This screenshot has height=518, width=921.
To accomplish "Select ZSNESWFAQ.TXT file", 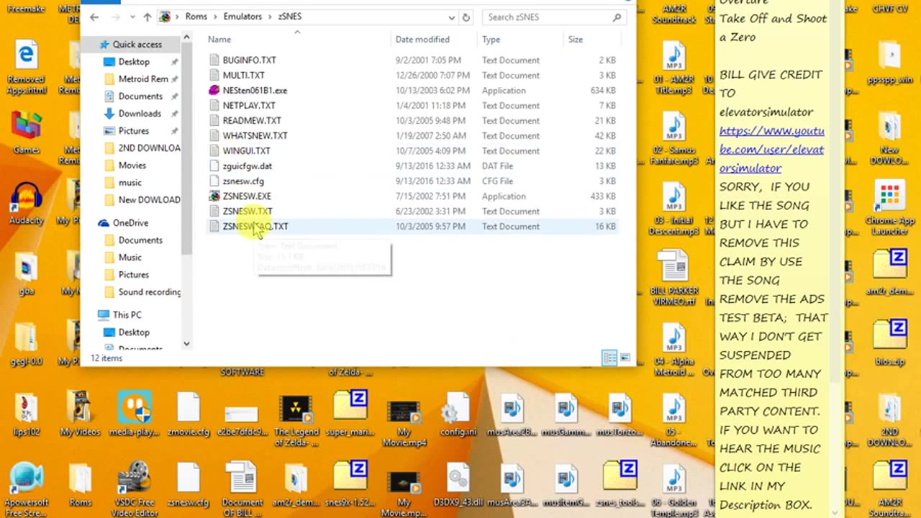I will 255,227.
